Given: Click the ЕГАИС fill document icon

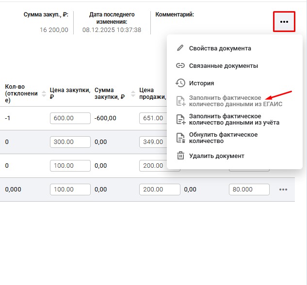Looking at the screenshot, I should click(180, 101).
